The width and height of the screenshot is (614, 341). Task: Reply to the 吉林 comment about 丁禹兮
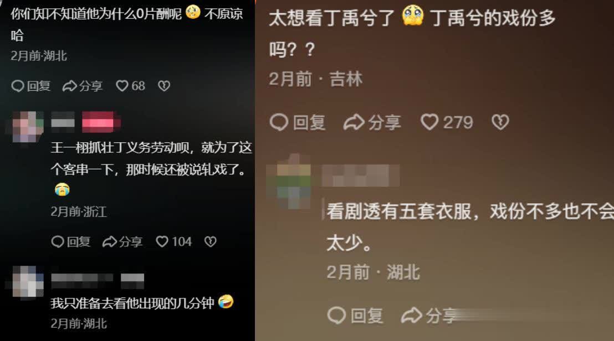coord(298,122)
